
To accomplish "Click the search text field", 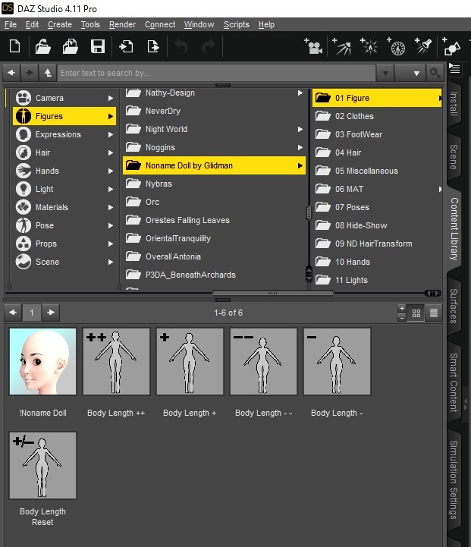I will pyautogui.click(x=216, y=73).
